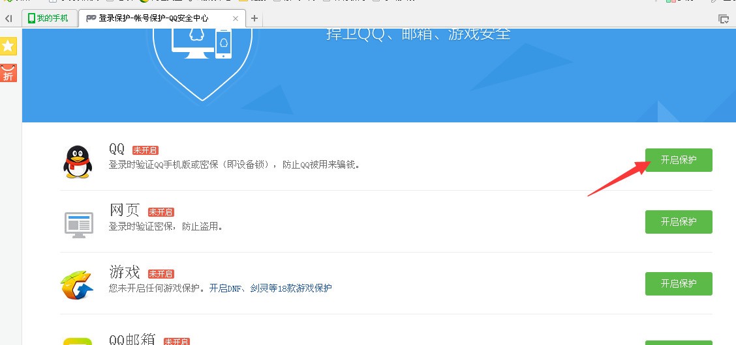Open the yellow star favorites sidebar icon
The image size is (736, 345).
click(x=8, y=46)
